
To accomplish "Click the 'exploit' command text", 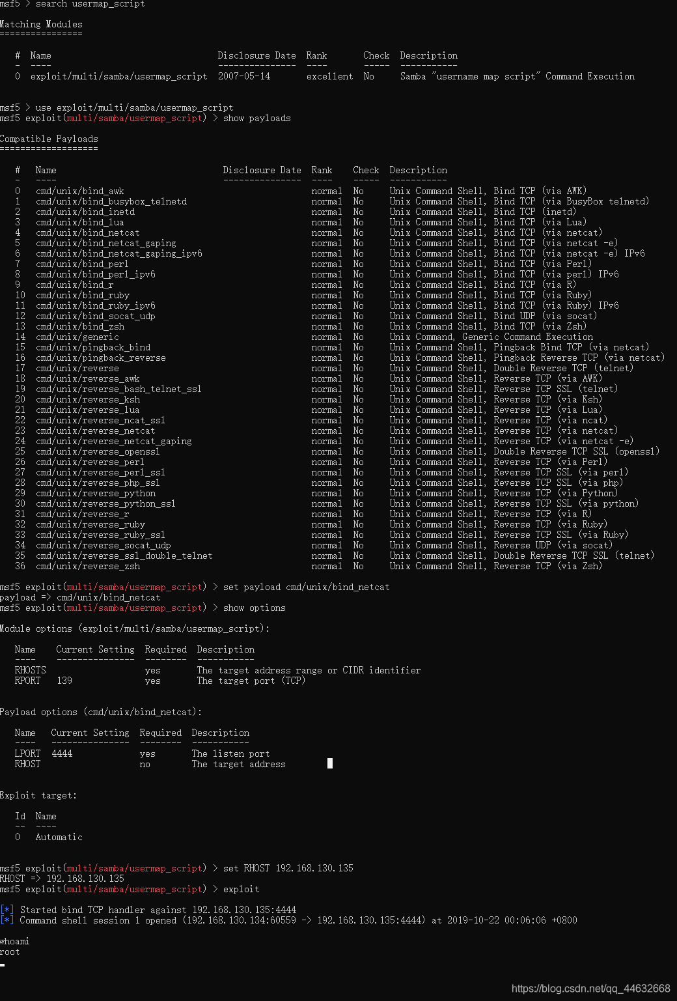I will tap(241, 889).
